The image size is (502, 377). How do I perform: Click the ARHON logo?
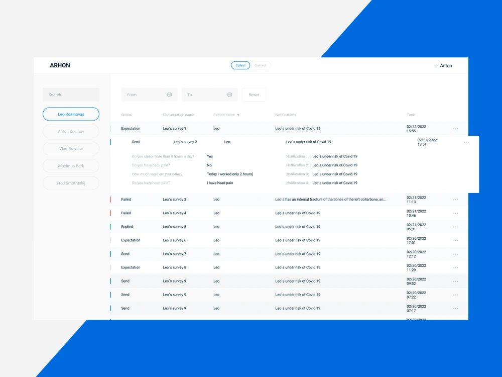tap(60, 65)
